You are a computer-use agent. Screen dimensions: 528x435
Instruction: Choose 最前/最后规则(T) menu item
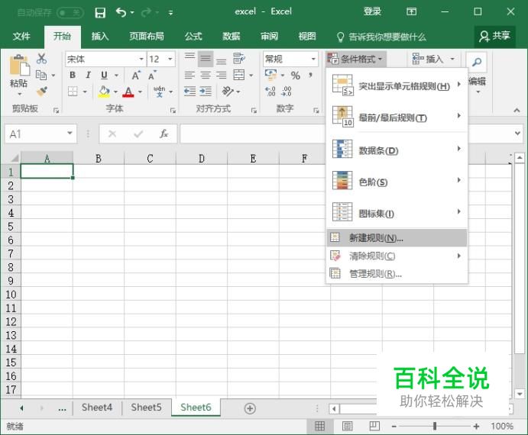(x=397, y=117)
